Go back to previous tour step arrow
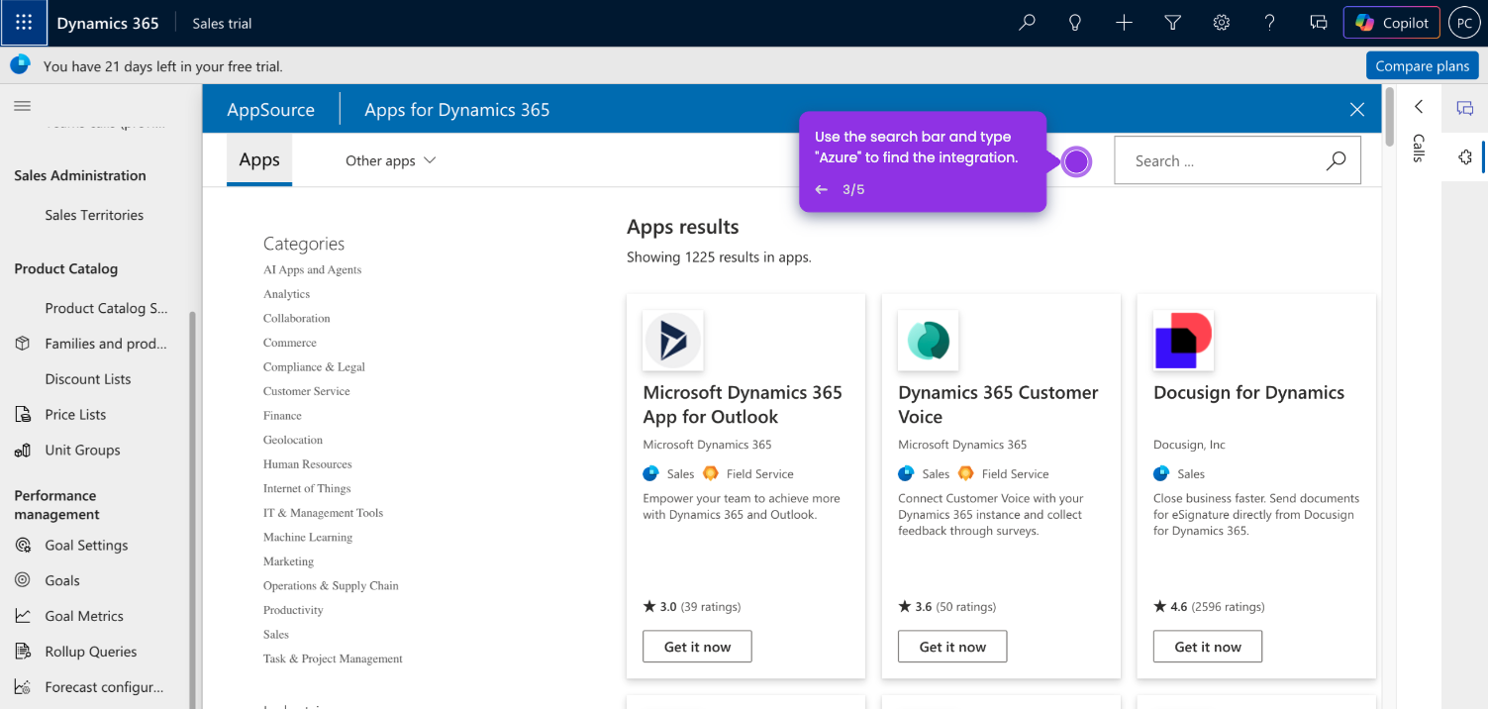The width and height of the screenshot is (1488, 709). tap(822, 189)
